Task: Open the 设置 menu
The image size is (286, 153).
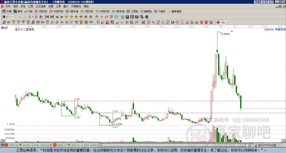Action: 51,6
